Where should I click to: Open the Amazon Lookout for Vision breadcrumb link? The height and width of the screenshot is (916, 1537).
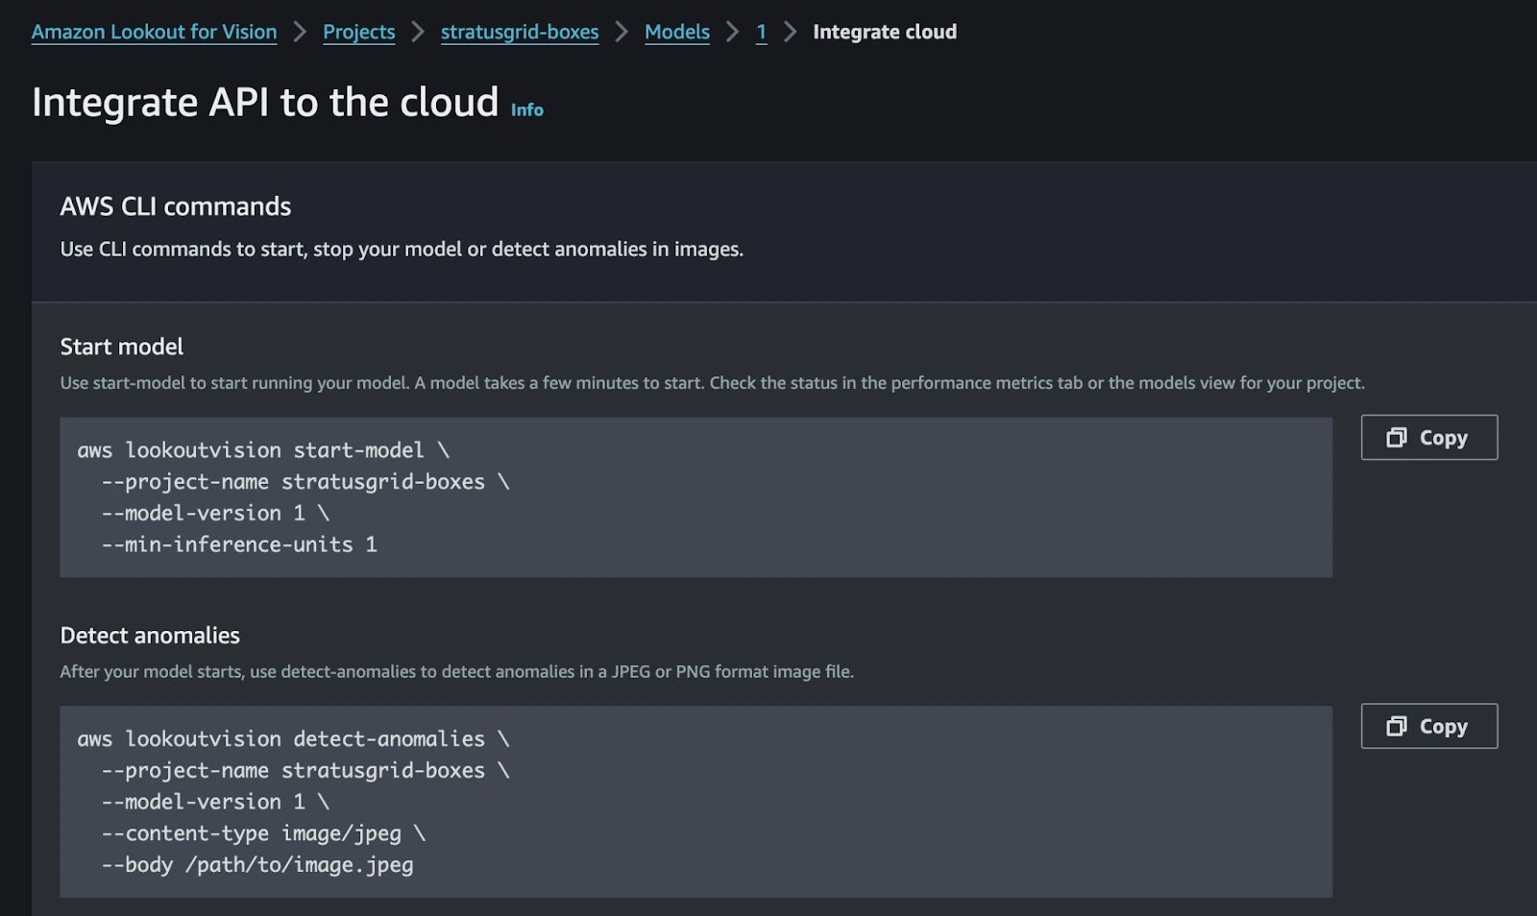[x=154, y=32]
